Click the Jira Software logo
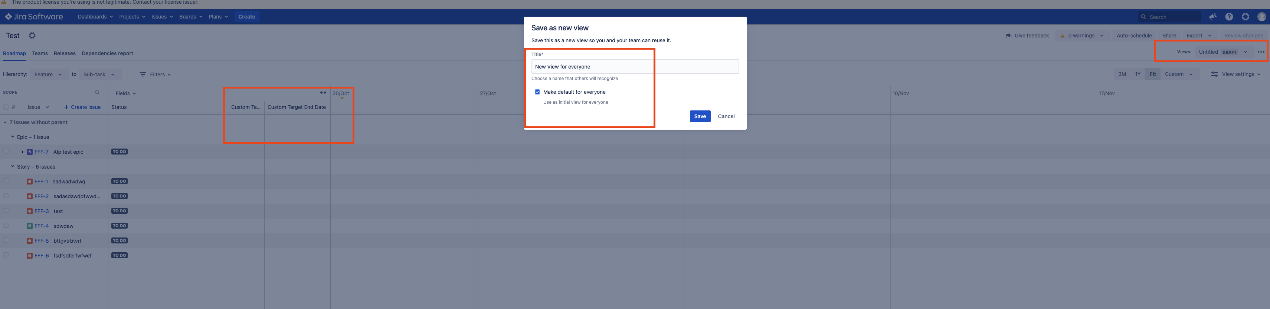The width and height of the screenshot is (1270, 309). click(x=34, y=17)
